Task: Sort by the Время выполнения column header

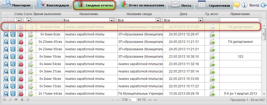Action: [47, 14]
